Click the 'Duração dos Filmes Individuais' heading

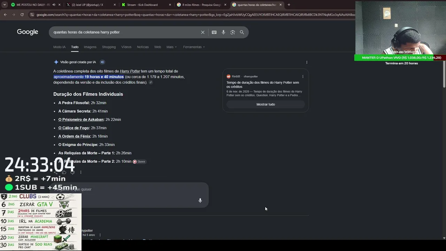(88, 94)
